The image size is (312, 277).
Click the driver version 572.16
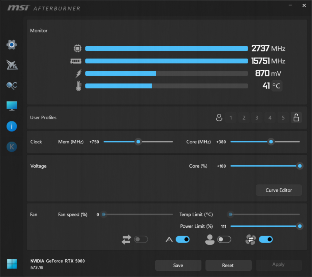point(37,268)
